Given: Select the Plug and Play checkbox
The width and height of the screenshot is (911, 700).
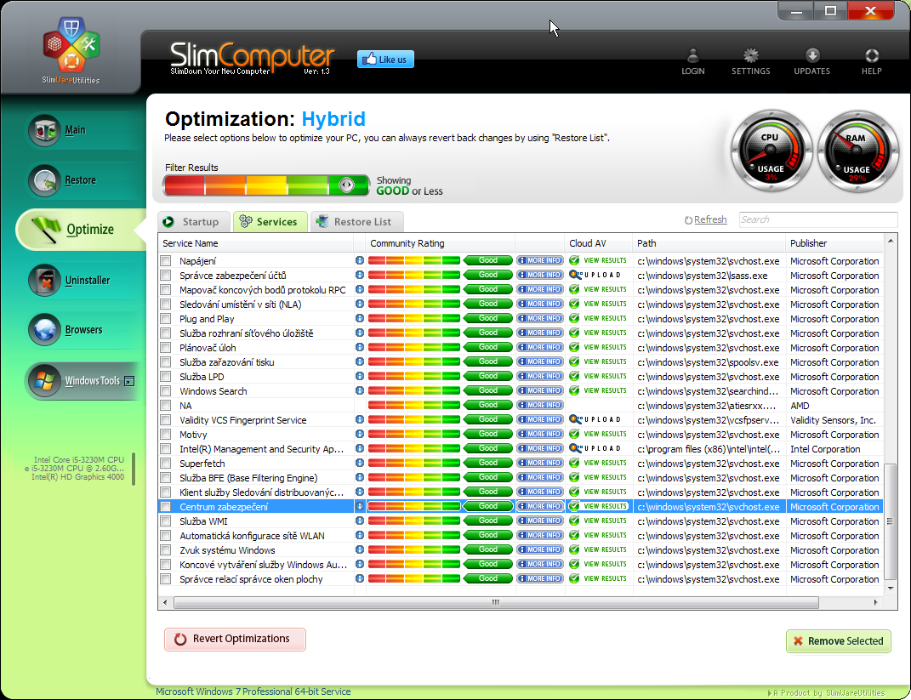Looking at the screenshot, I should click(166, 319).
